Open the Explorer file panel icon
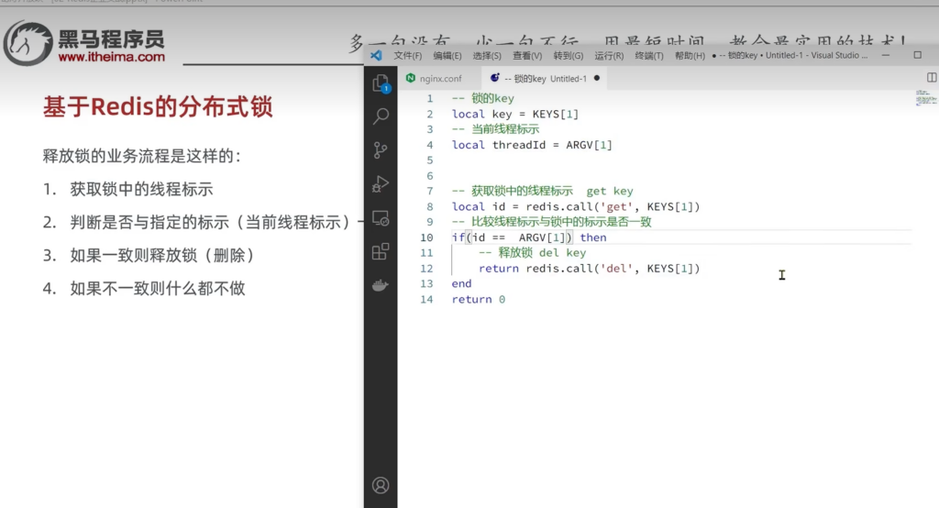The image size is (939, 508). tap(381, 84)
